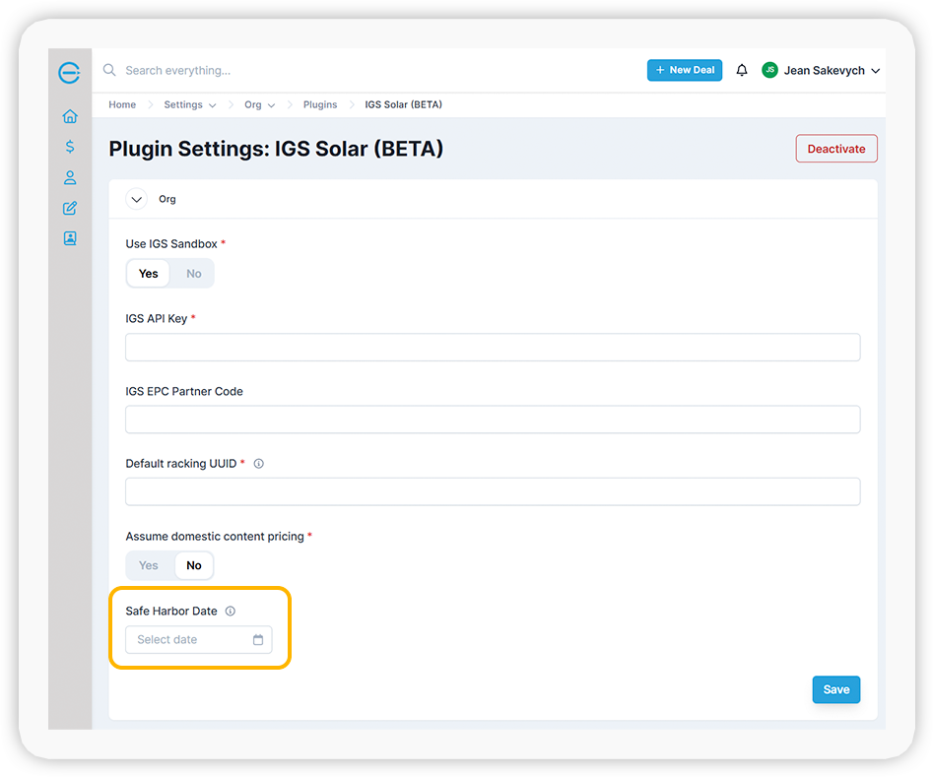Screen dimensions: 933x777
Task: Switch Use IGS Sandbox to No
Action: tap(193, 273)
